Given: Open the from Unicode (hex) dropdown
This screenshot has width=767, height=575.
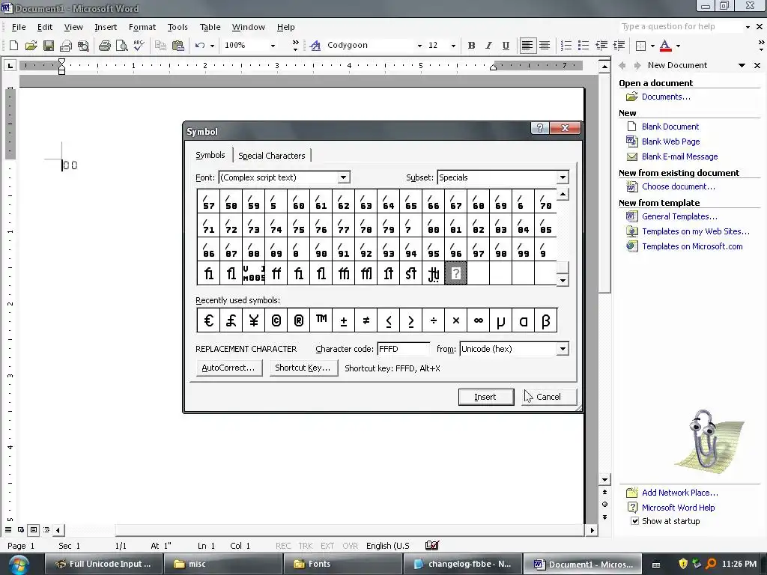Looking at the screenshot, I should [563, 349].
